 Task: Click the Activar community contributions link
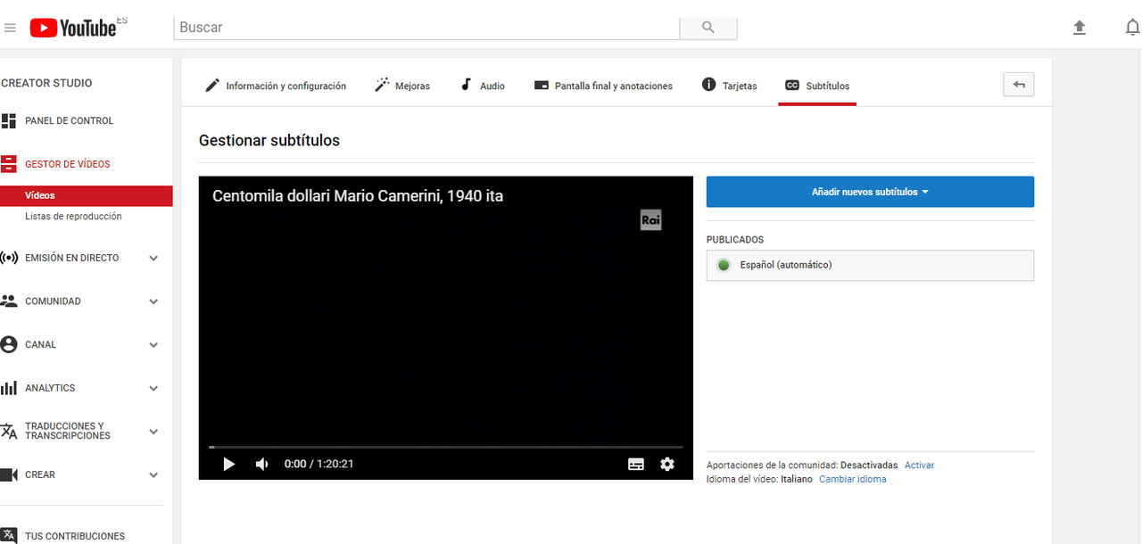919,466
